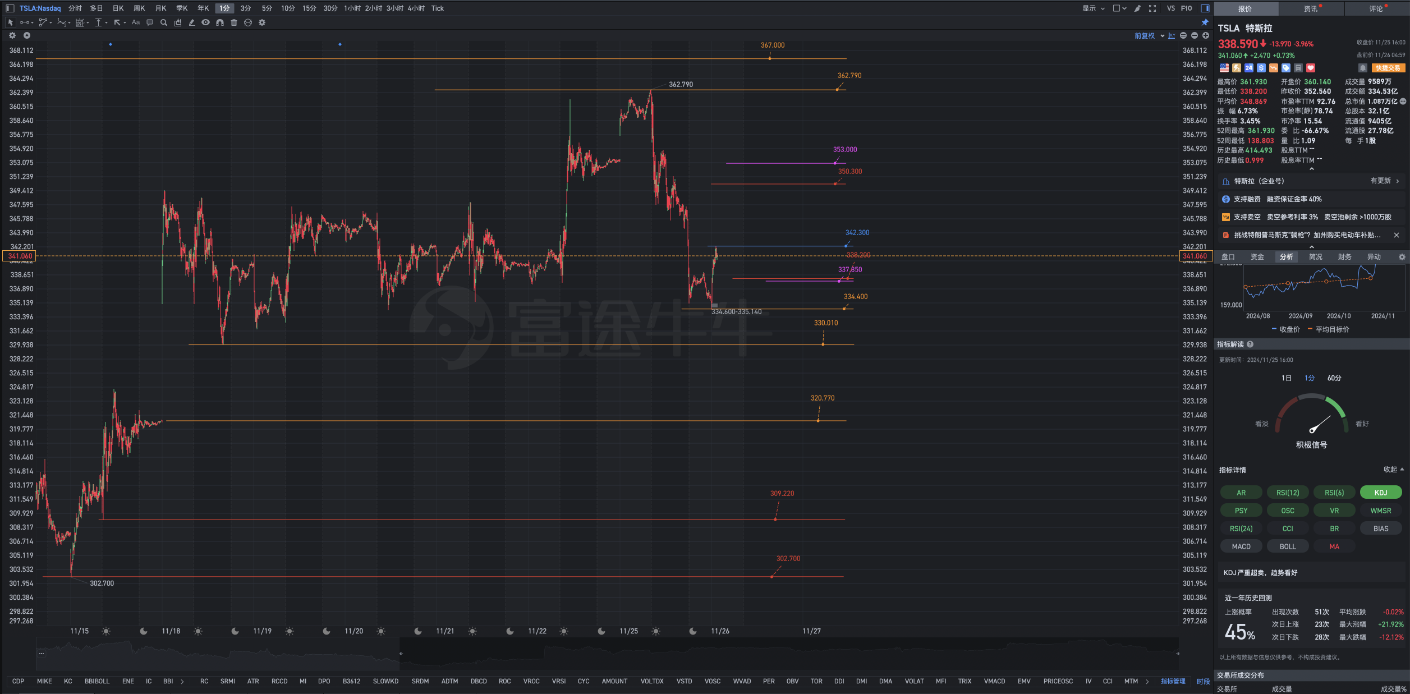This screenshot has width=1410, height=694.
Task: Select the cursor pointer drawing tool
Action: pos(10,22)
